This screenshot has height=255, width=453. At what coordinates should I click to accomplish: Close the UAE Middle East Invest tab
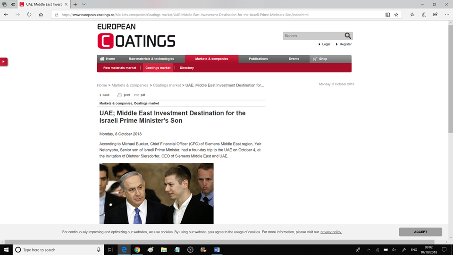(66, 4)
